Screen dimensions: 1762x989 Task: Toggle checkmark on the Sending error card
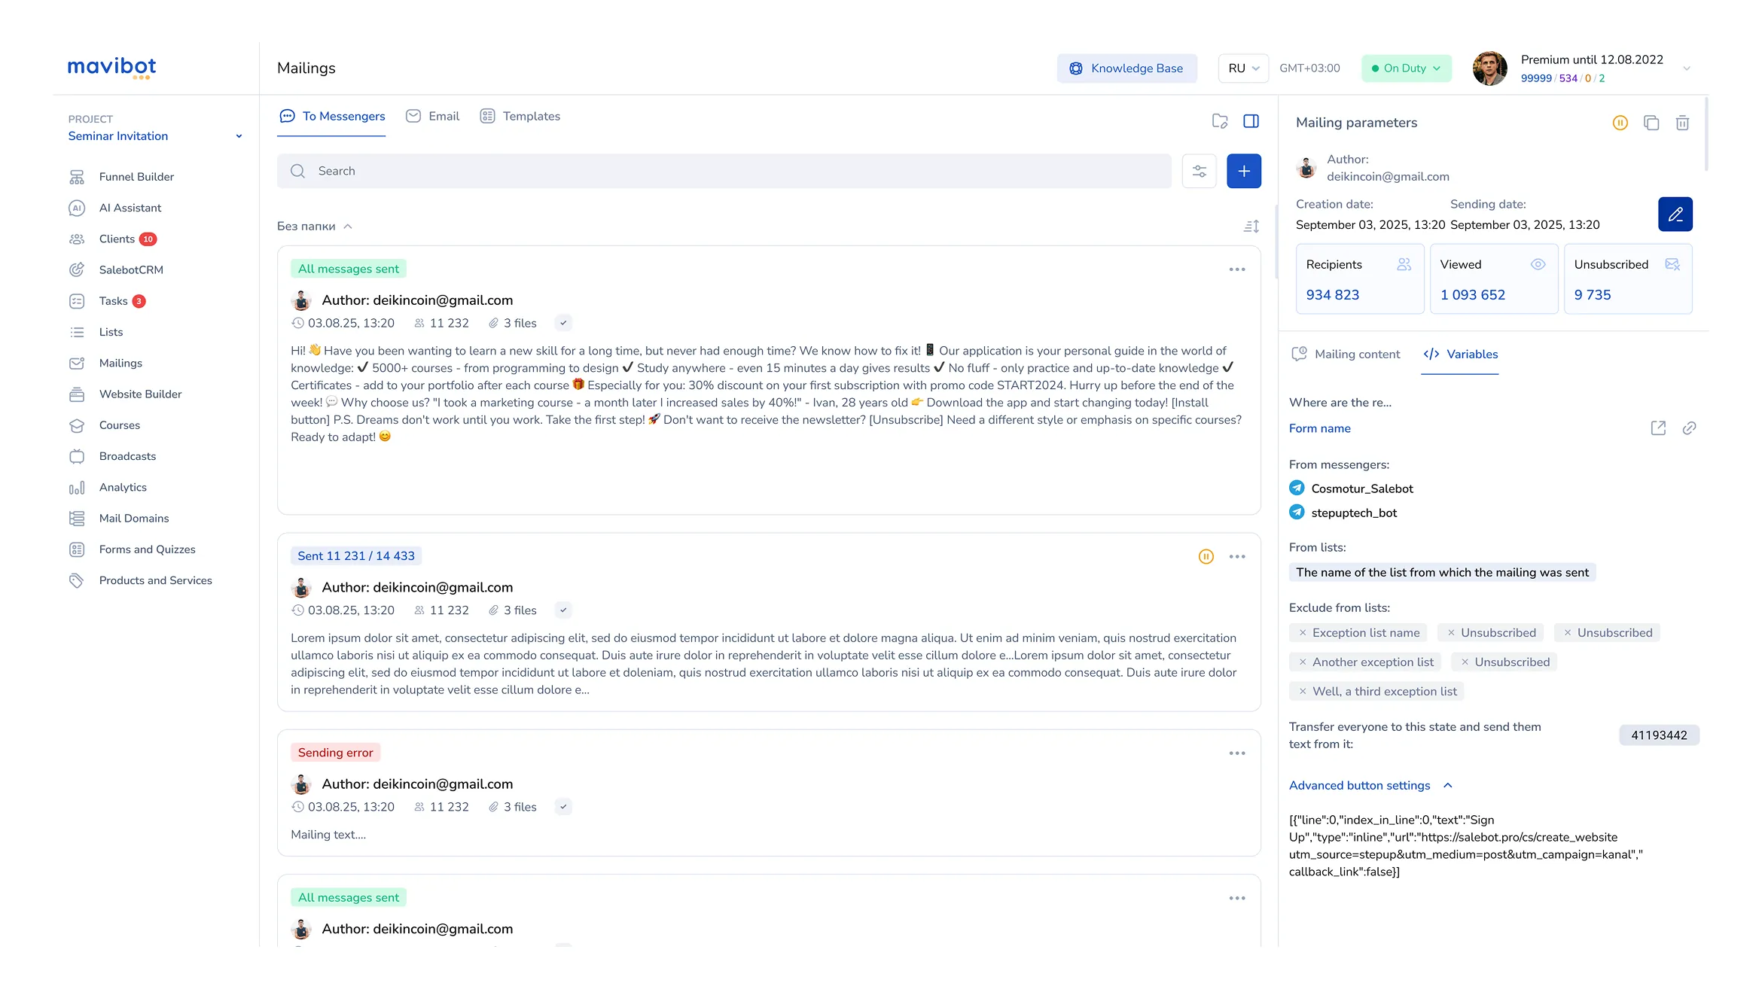point(563,807)
